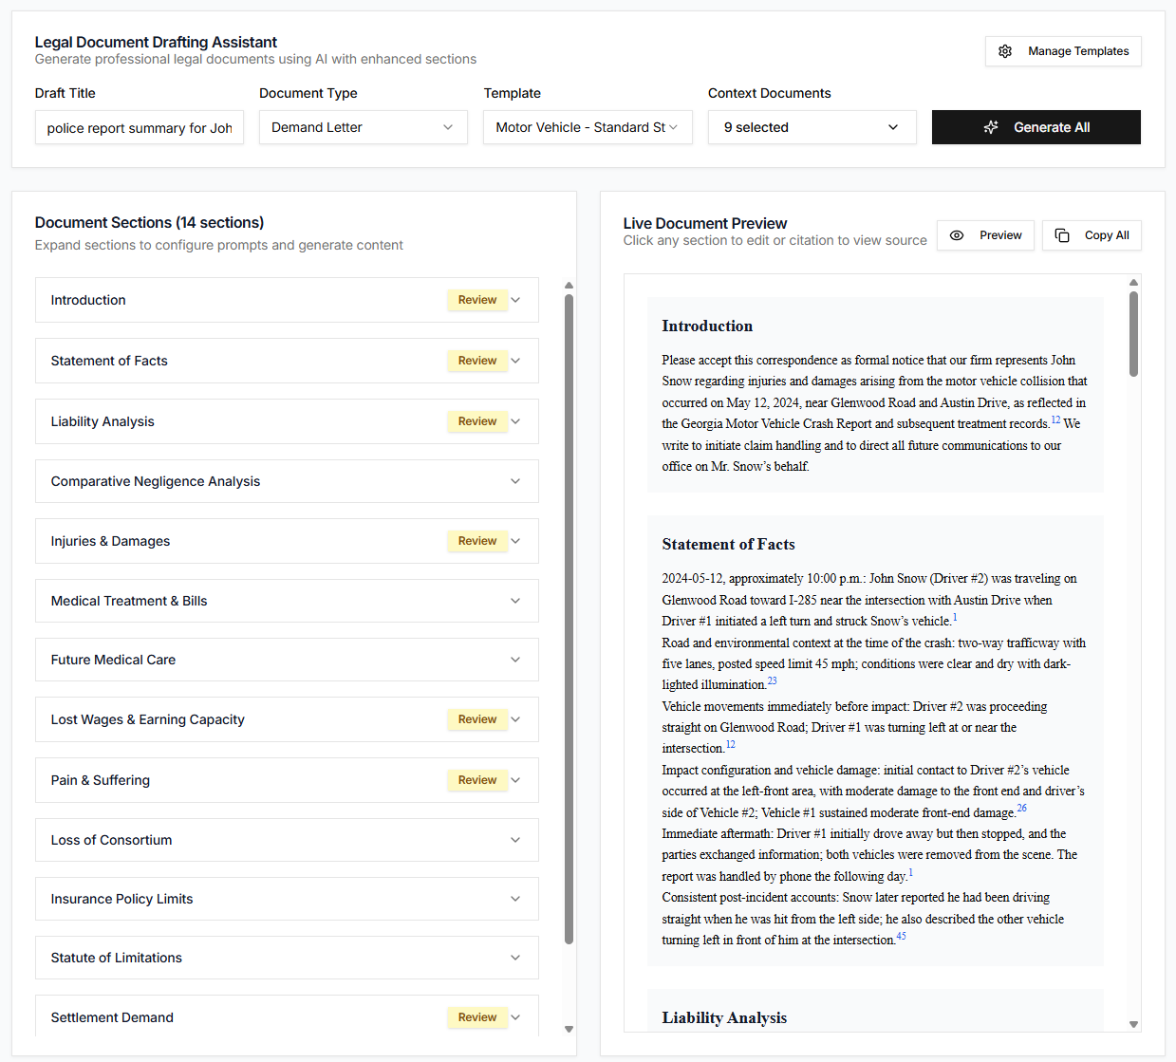This screenshot has height=1062, width=1176.
Task: Click the Review badge on Liability Analysis
Action: [476, 421]
